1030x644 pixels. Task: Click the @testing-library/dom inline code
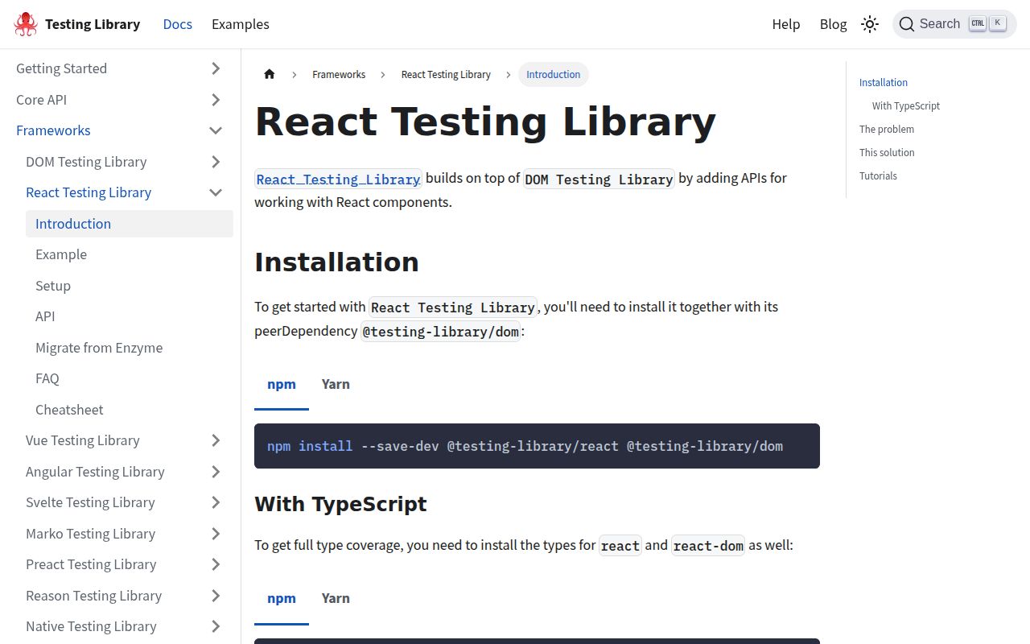[x=441, y=332]
